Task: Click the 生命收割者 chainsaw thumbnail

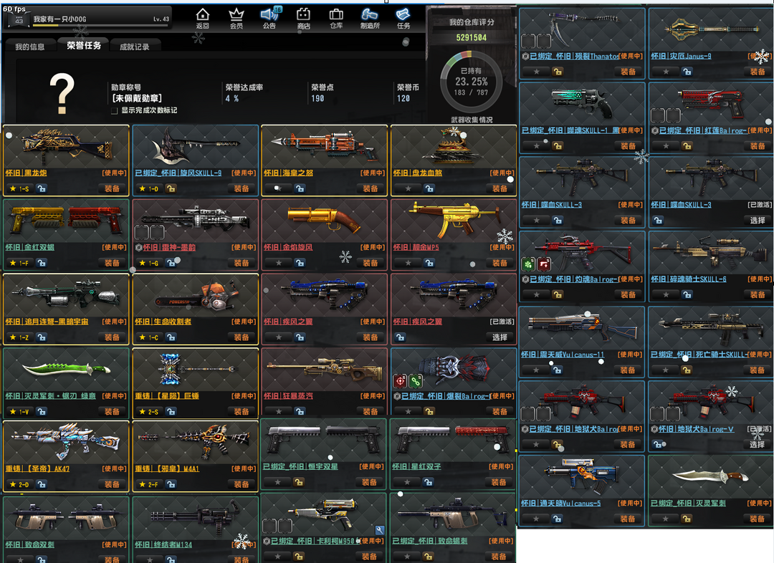Action: pyautogui.click(x=196, y=296)
